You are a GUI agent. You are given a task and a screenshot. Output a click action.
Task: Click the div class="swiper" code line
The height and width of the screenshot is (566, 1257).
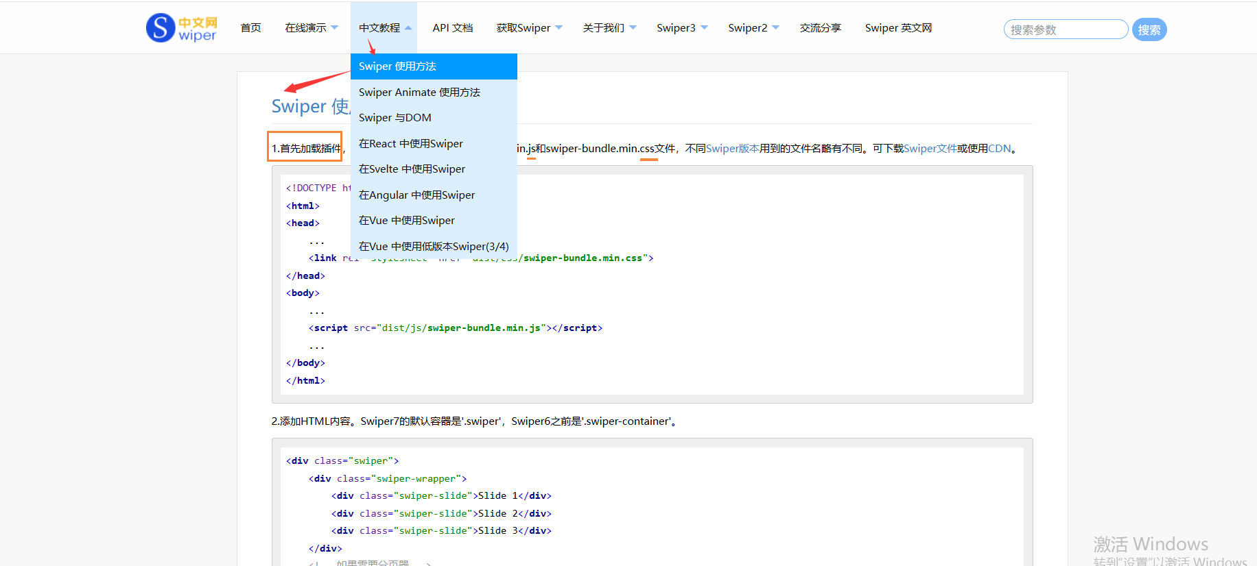[x=342, y=461]
